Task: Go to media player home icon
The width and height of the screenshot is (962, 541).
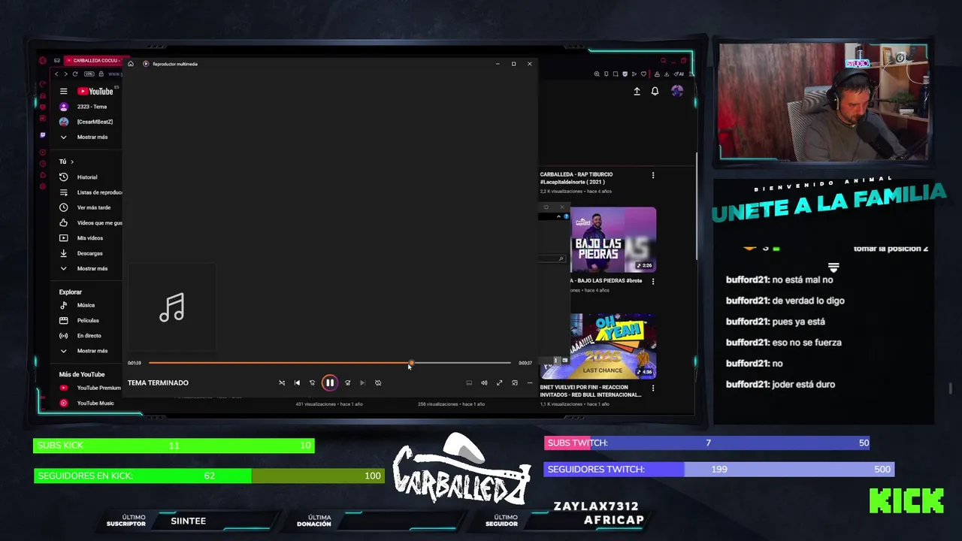Action: [131, 64]
